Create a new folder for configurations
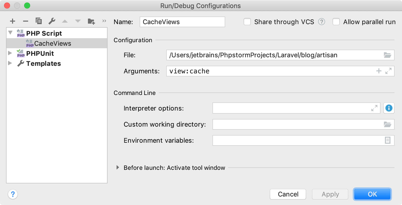 (x=91, y=21)
